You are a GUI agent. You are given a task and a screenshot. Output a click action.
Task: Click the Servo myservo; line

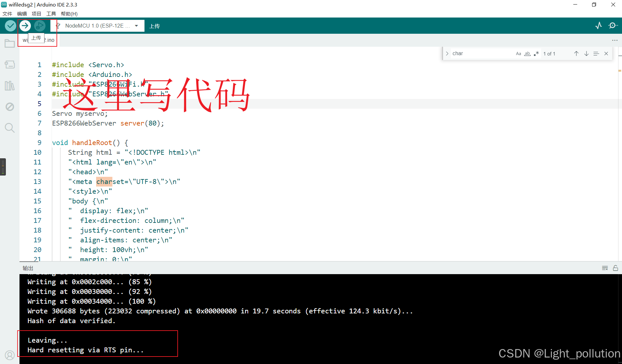80,114
